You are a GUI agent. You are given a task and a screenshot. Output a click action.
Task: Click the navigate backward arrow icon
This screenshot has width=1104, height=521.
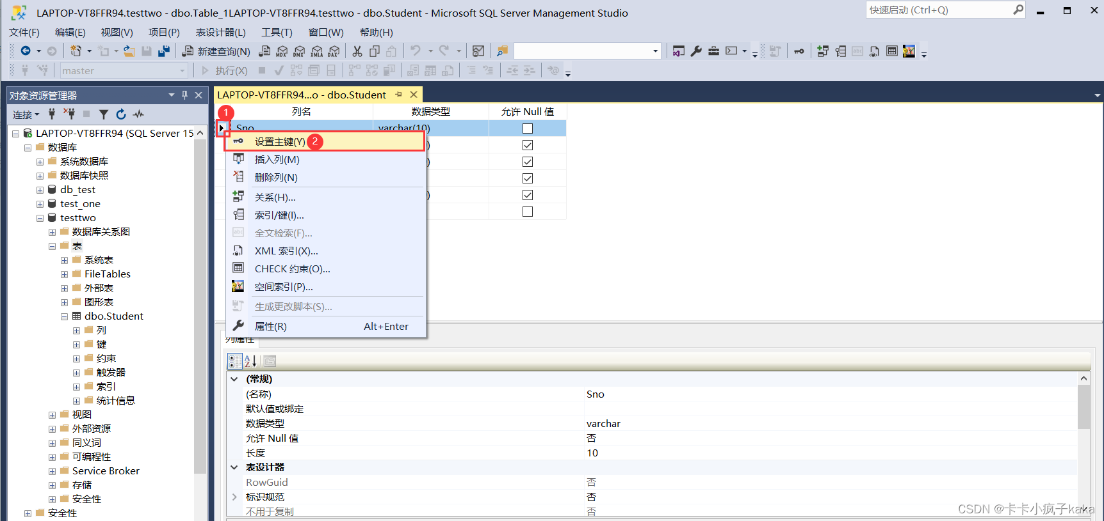coord(26,51)
